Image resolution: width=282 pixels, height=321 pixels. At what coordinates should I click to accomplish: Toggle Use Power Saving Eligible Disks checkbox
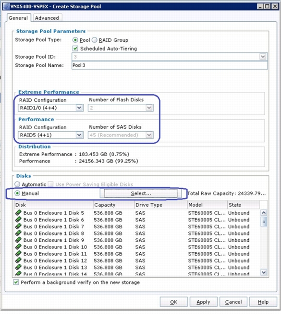coord(50,184)
